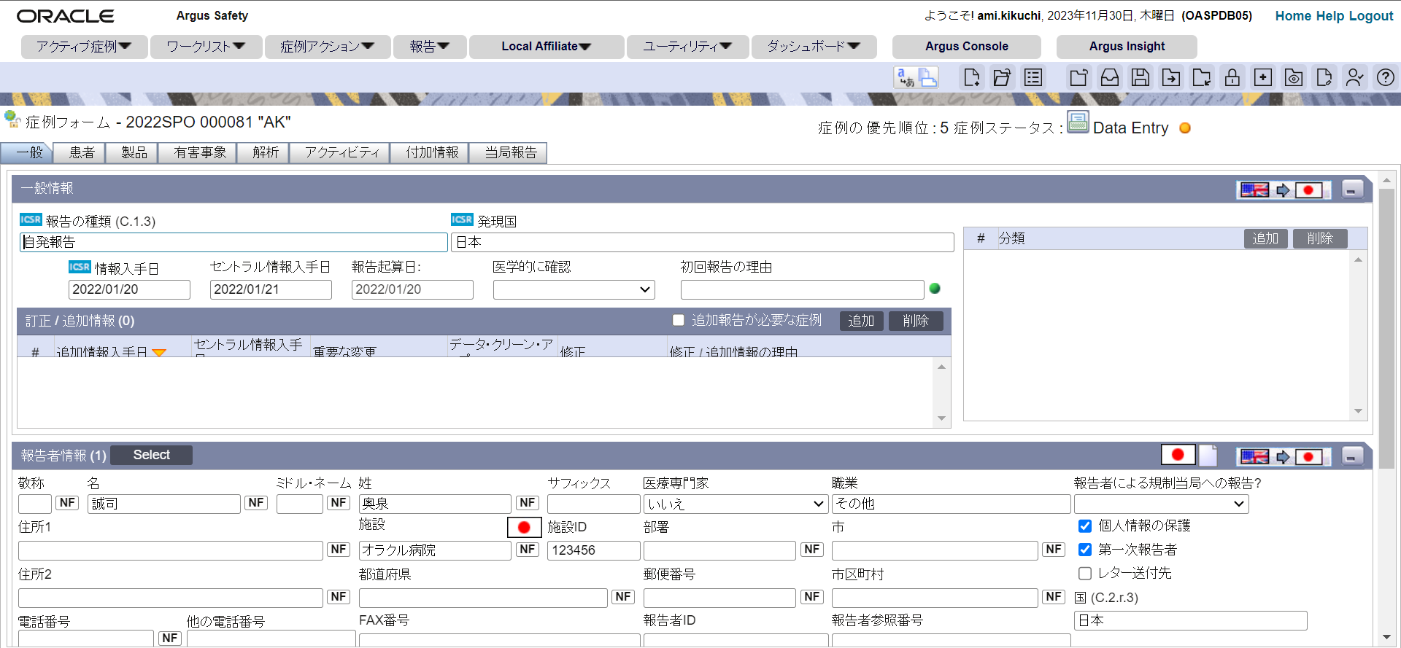Click the Logout link
Screen dimensions: 1401x648
click(x=1371, y=16)
